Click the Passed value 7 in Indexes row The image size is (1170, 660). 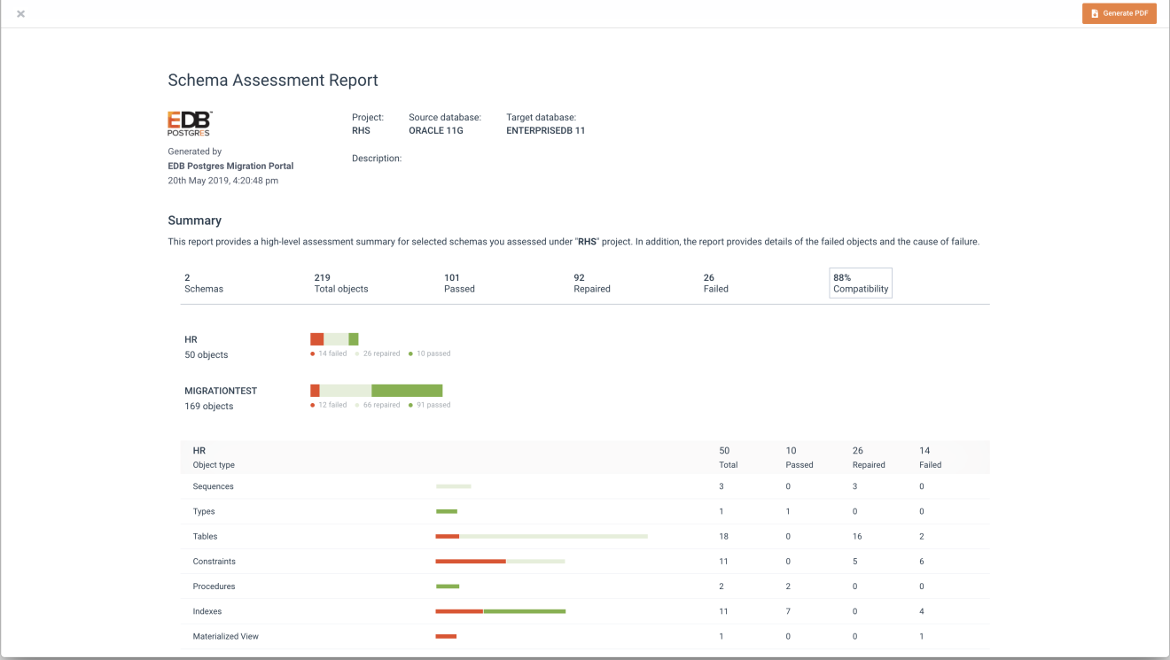pyautogui.click(x=788, y=611)
